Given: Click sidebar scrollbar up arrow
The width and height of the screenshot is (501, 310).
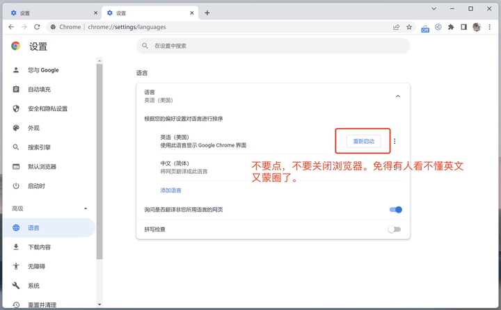Looking at the screenshot, I should click(100, 60).
